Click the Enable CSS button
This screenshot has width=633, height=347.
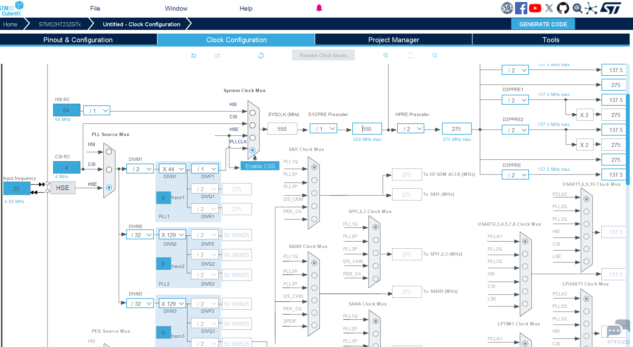260,166
